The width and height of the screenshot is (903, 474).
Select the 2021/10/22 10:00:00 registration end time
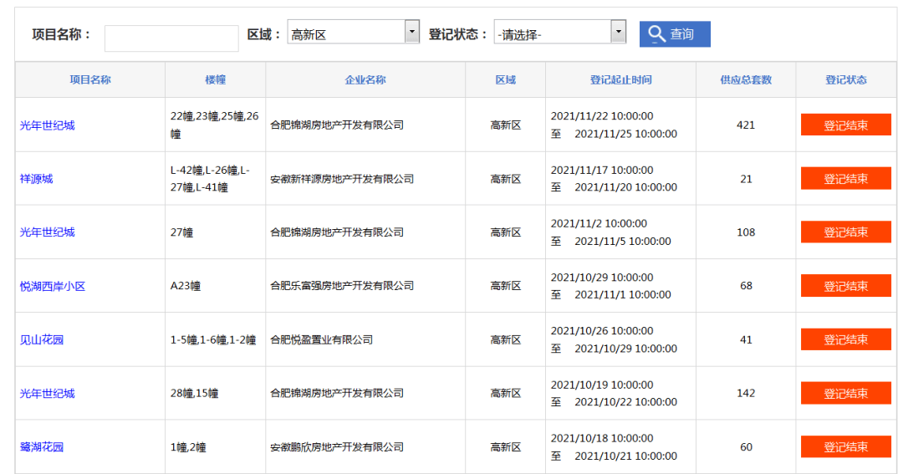point(626,402)
